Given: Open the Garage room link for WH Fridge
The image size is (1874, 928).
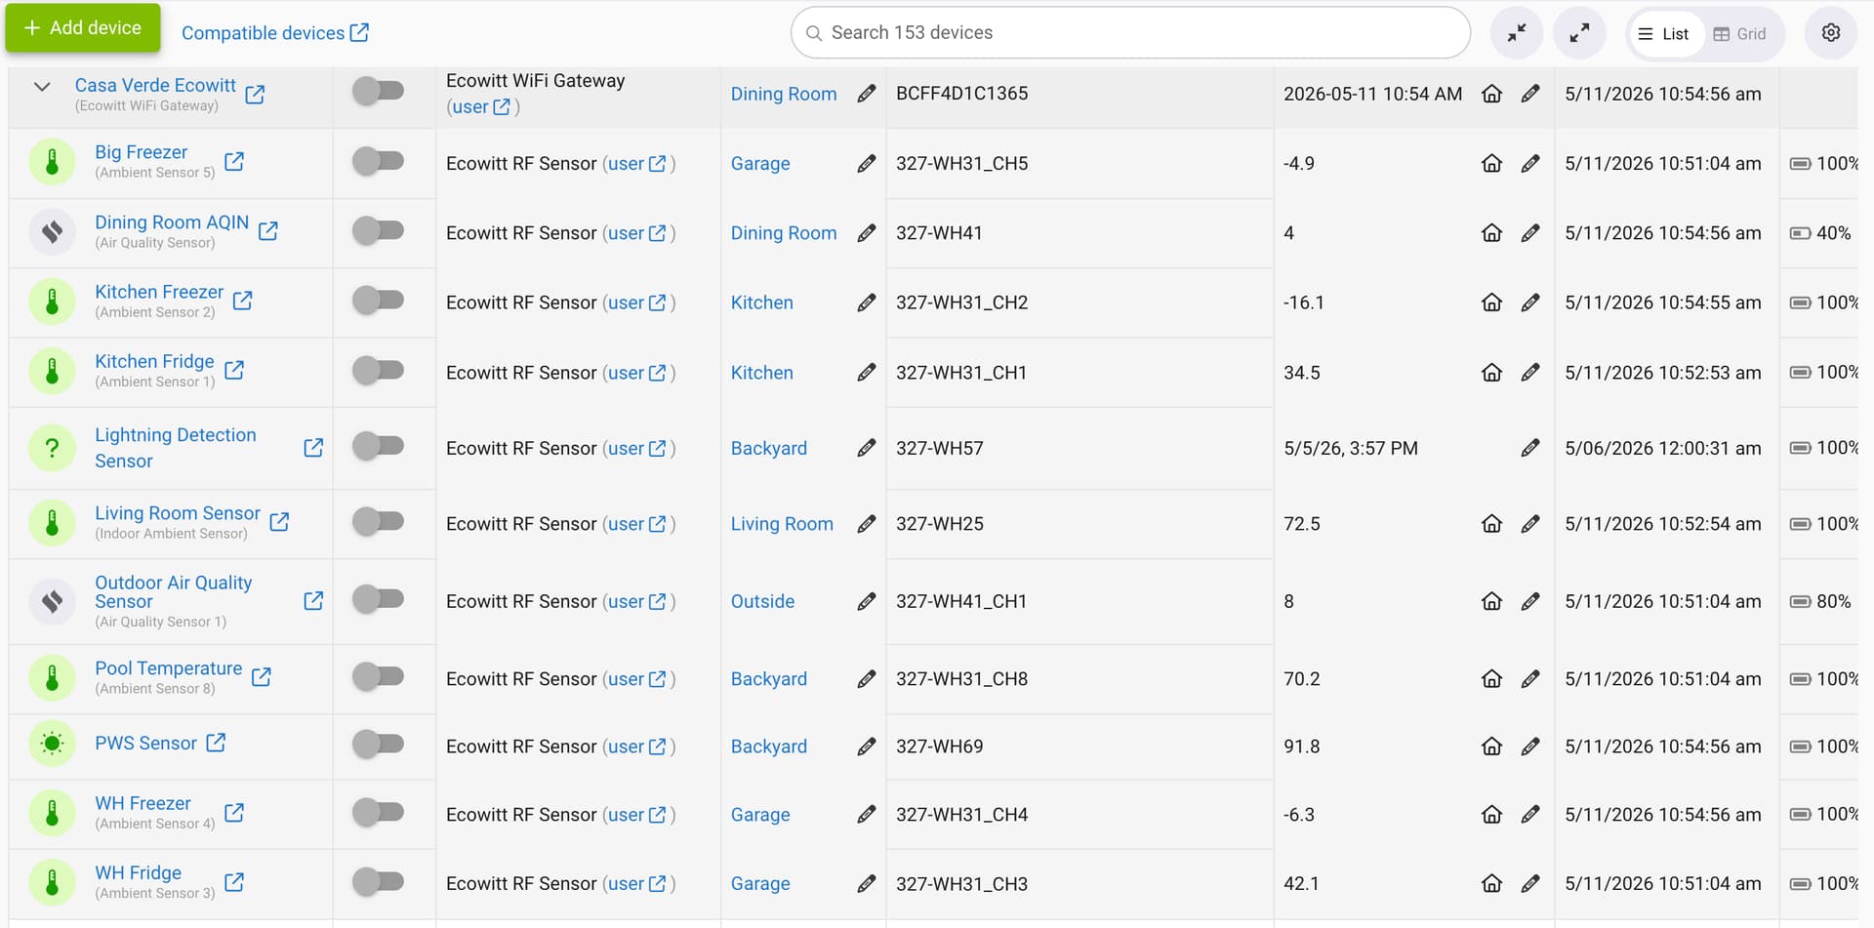Looking at the screenshot, I should click(760, 884).
